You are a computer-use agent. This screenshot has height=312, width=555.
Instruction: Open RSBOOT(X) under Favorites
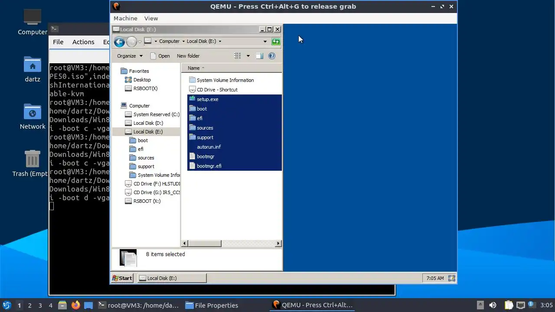145,88
